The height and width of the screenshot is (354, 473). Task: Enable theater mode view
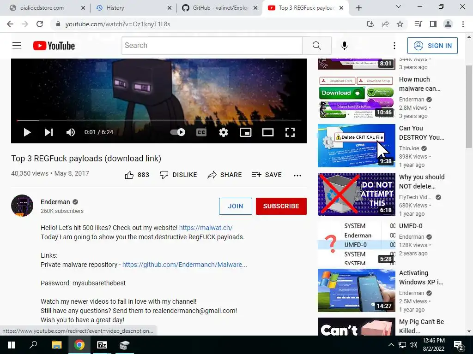268,132
